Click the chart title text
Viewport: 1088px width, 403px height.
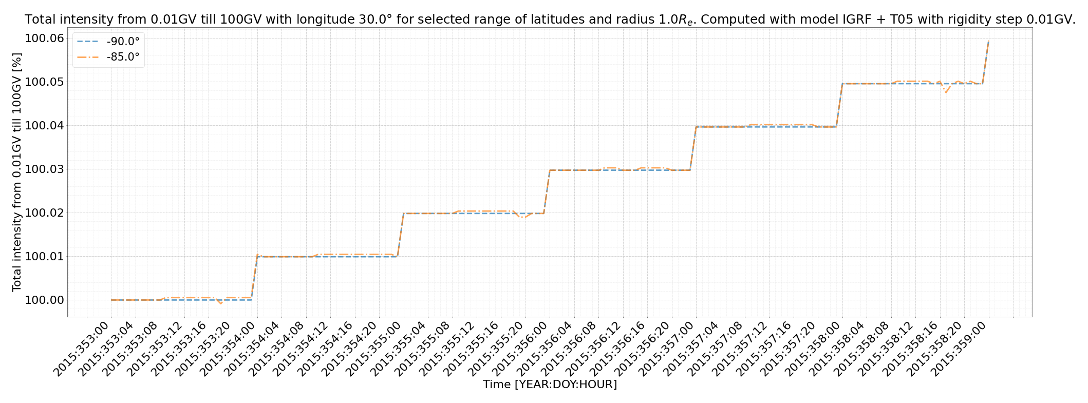pyautogui.click(x=550, y=20)
